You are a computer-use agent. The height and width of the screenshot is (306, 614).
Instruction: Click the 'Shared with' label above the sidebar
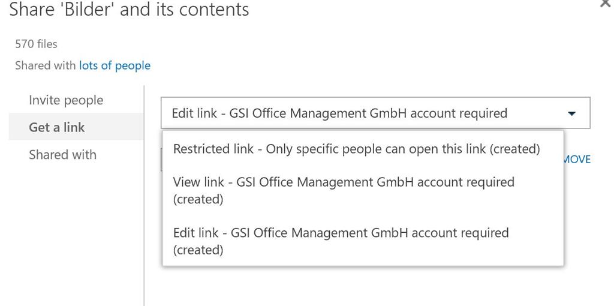45,65
